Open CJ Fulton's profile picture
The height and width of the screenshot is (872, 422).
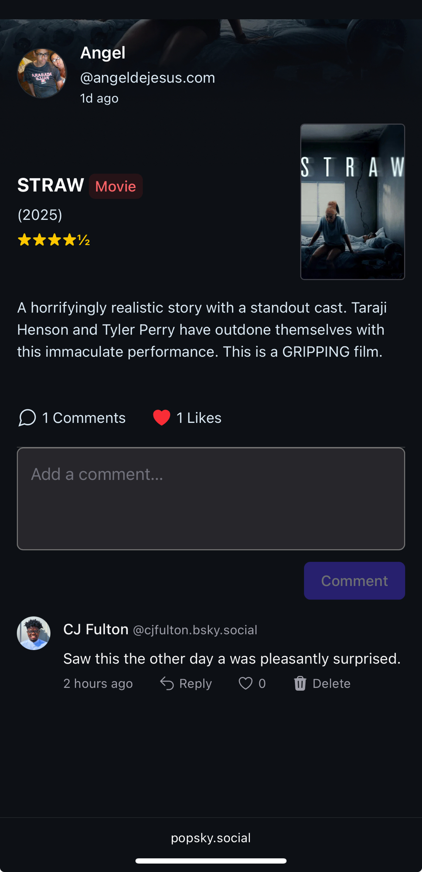pyautogui.click(x=34, y=633)
